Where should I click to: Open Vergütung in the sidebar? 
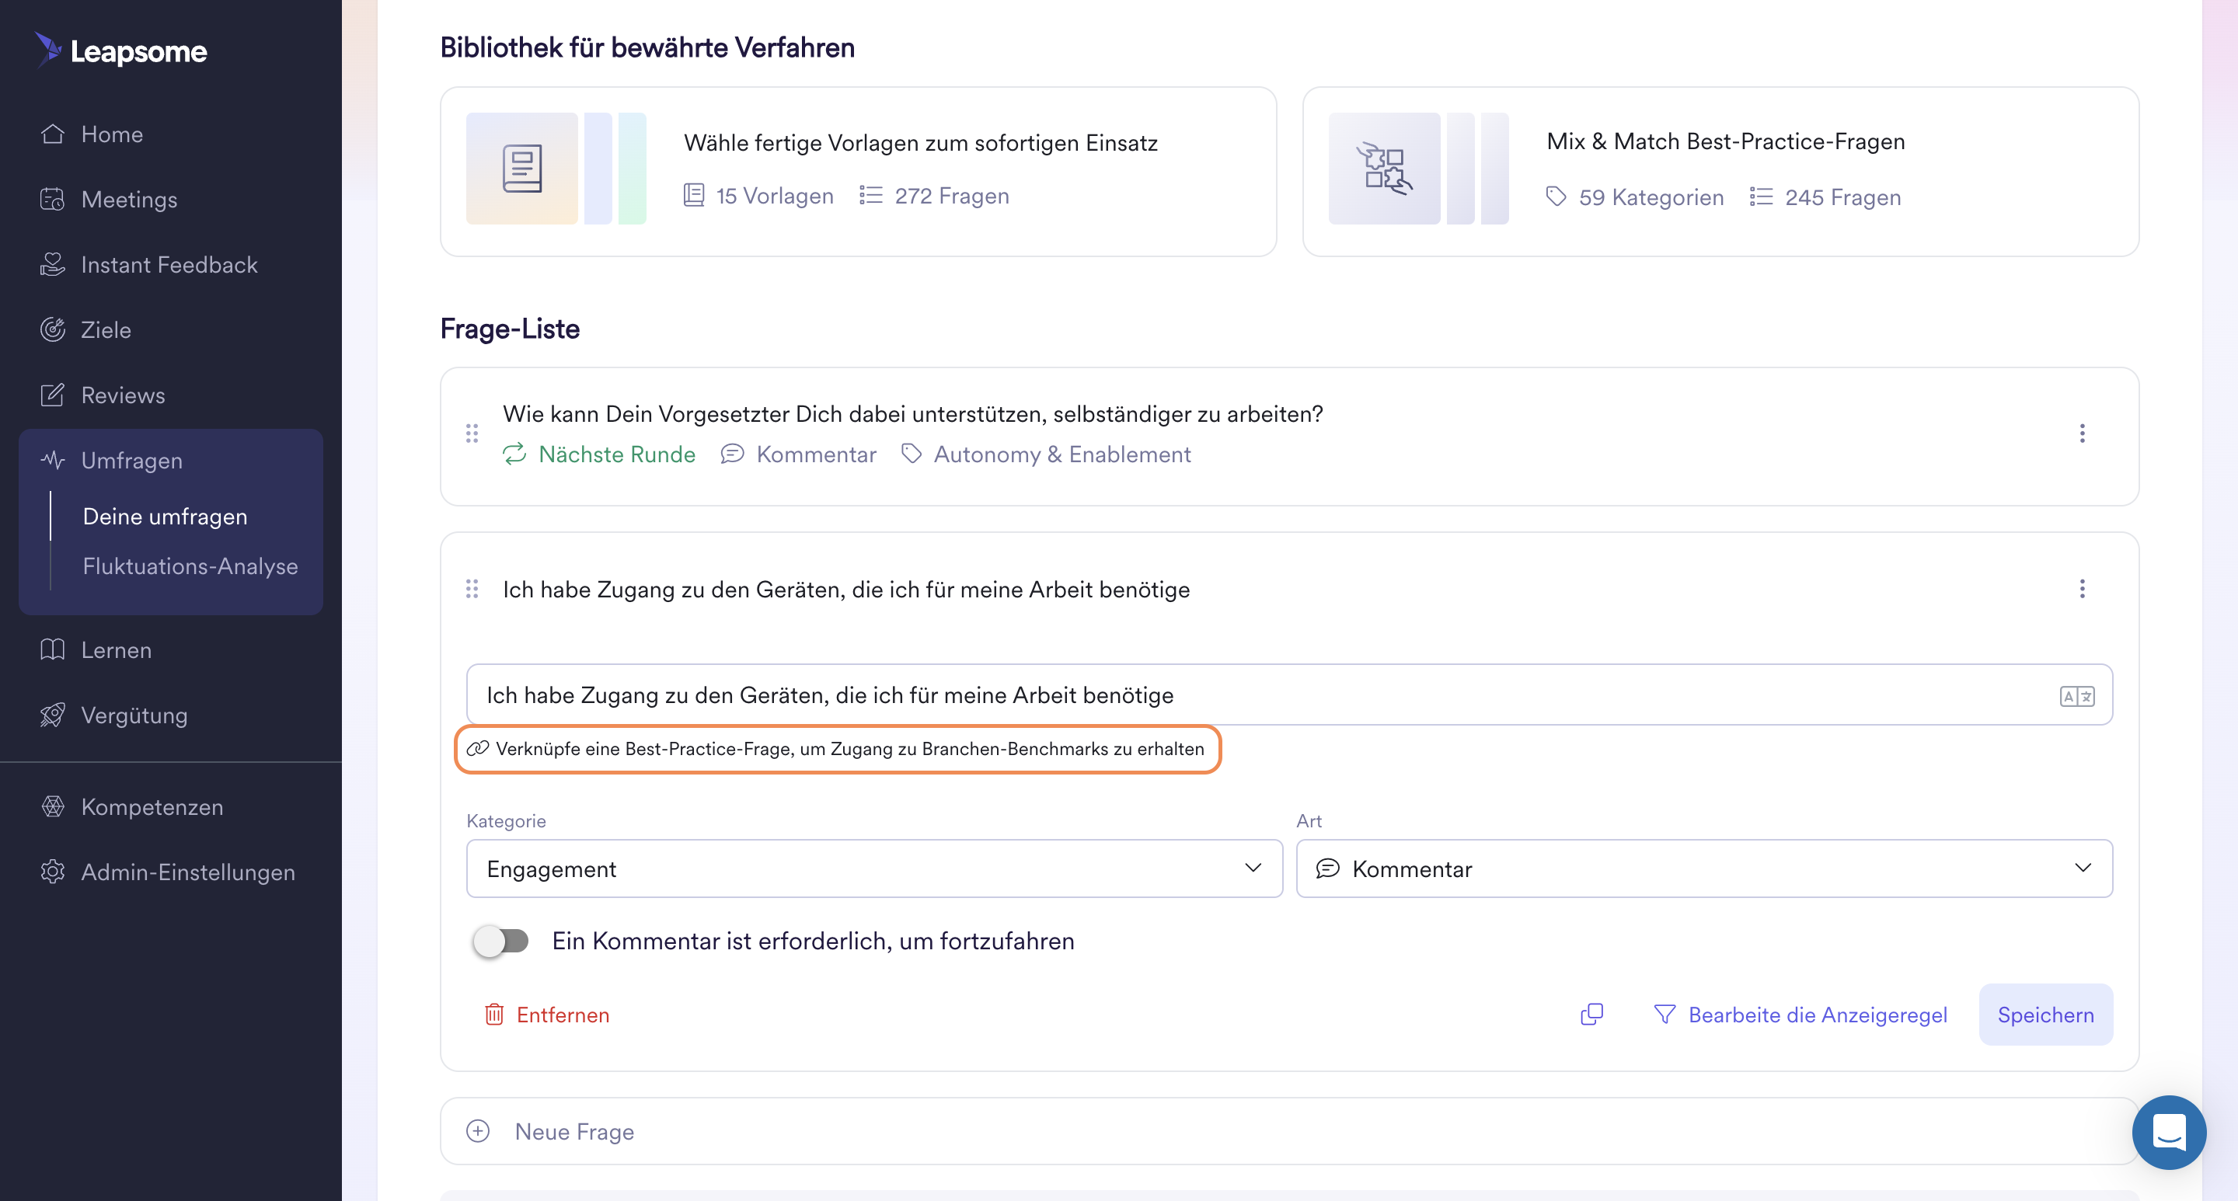click(x=134, y=715)
